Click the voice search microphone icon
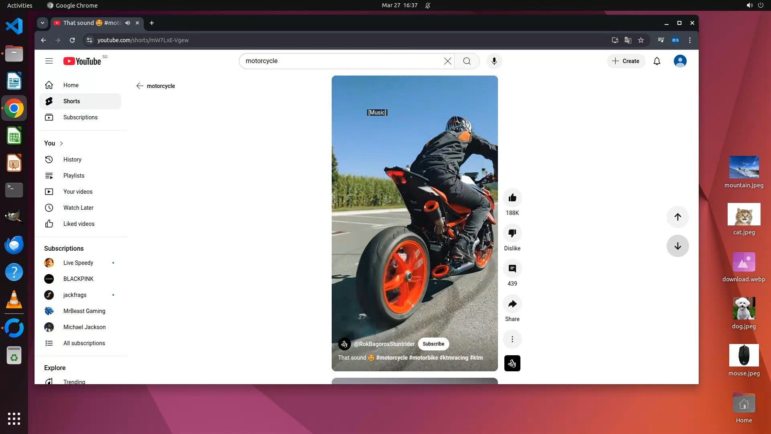The height and width of the screenshot is (434, 771). (x=494, y=61)
